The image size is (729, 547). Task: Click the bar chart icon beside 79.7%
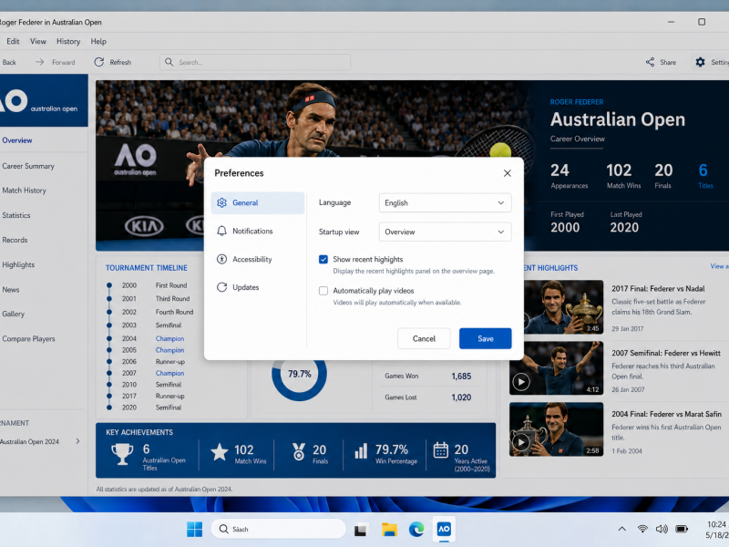[x=361, y=451]
